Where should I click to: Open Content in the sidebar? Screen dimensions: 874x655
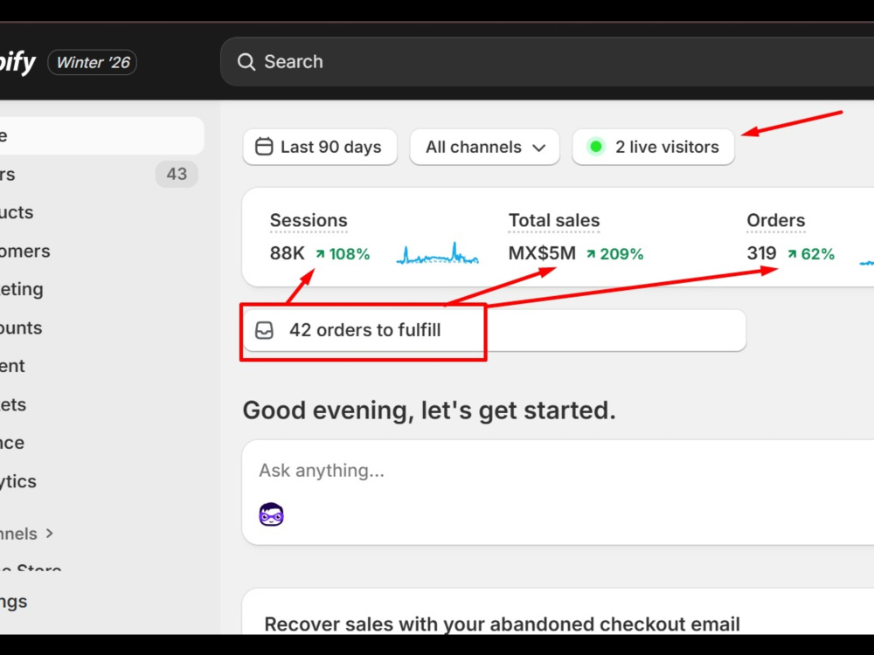coord(102,366)
